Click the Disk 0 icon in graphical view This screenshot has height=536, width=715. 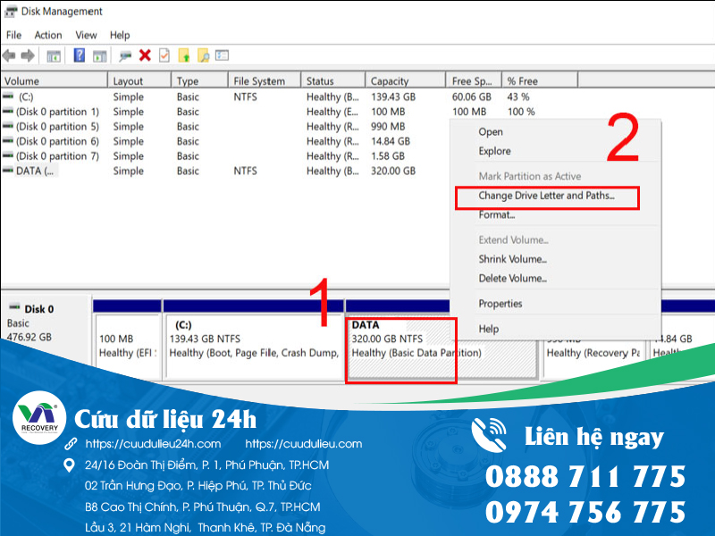pos(14,306)
